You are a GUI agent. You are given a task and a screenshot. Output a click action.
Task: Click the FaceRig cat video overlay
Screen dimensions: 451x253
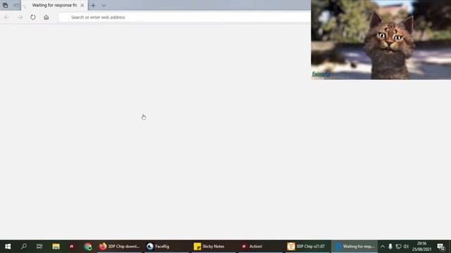[381, 39]
